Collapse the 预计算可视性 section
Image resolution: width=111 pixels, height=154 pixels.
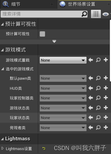pos(2,24)
